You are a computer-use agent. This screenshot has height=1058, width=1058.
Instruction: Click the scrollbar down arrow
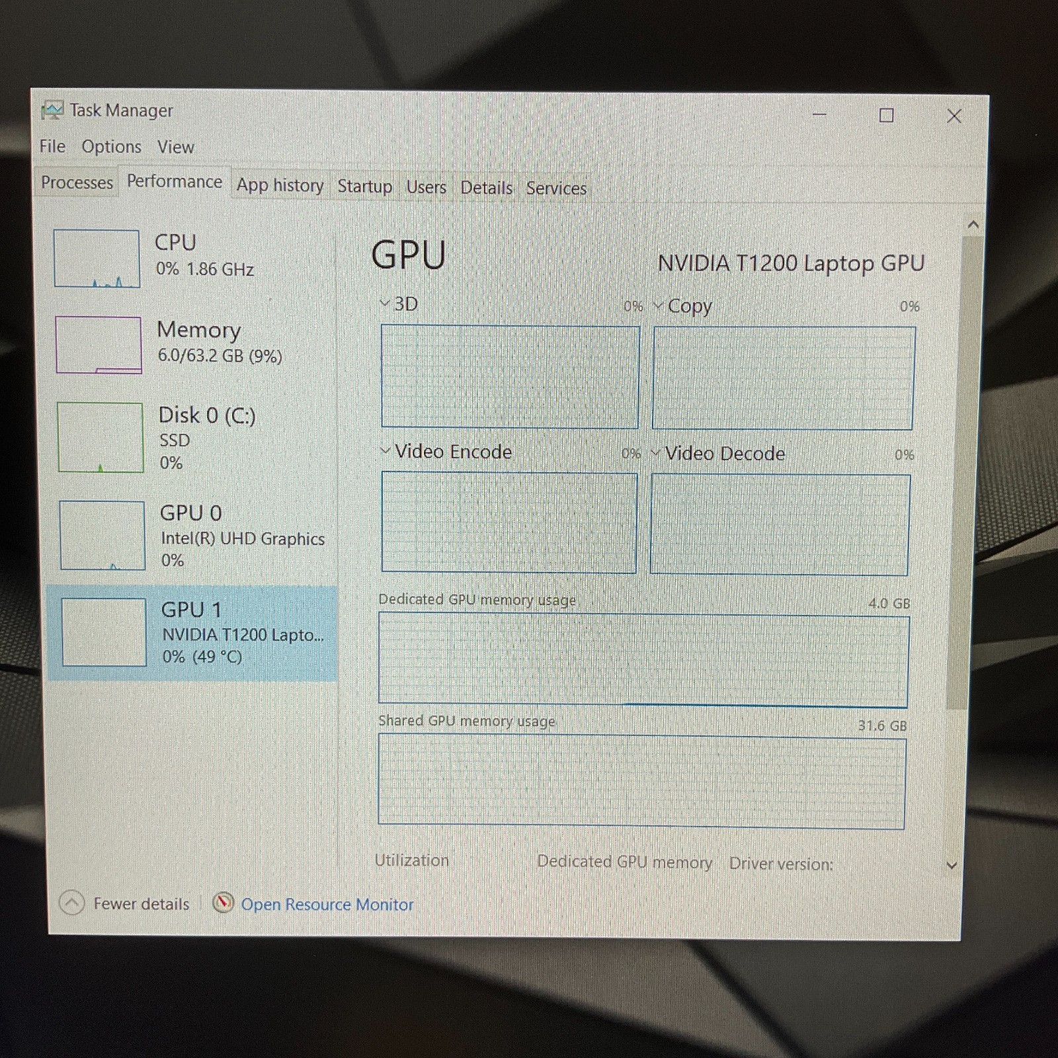952,865
